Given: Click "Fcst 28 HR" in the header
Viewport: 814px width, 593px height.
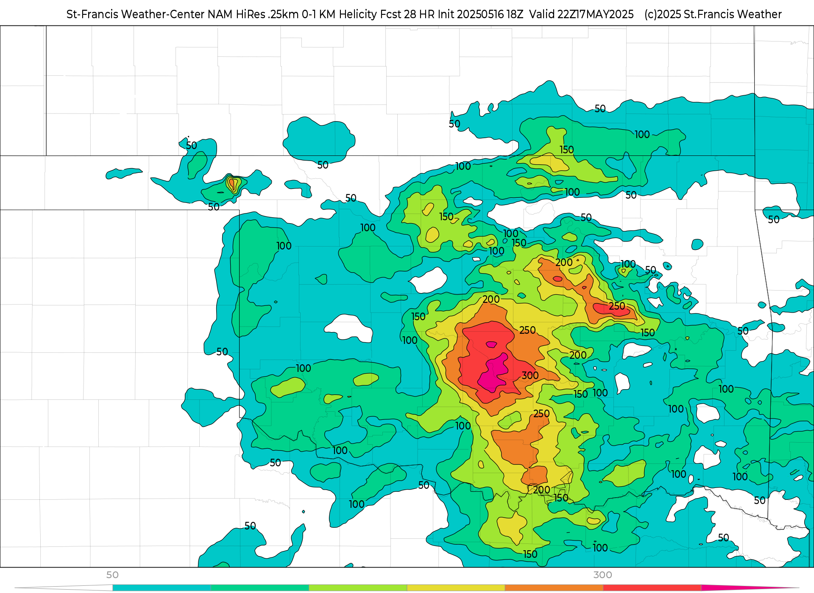Looking at the screenshot, I should 407,14.
